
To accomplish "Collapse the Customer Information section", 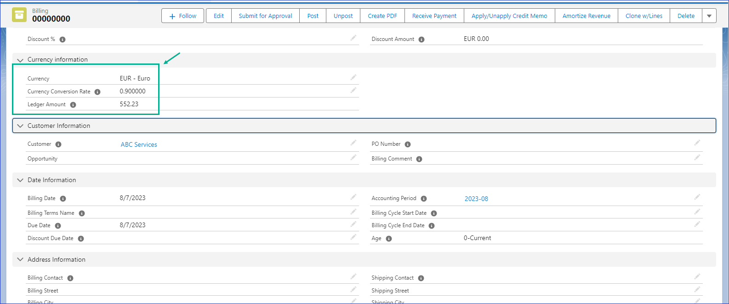I will click(x=20, y=126).
